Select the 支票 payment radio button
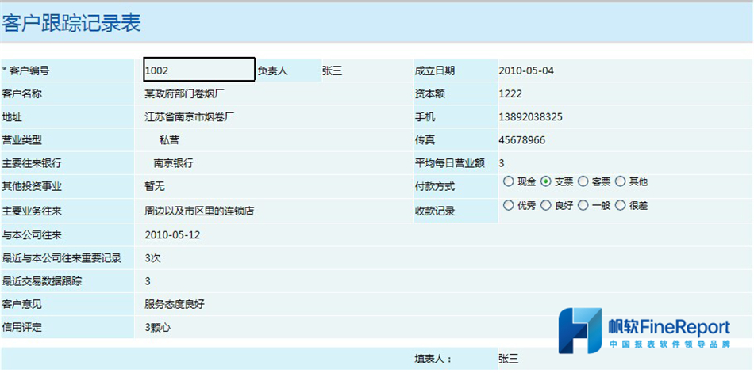Screen dimensions: 754x373 (x=546, y=182)
